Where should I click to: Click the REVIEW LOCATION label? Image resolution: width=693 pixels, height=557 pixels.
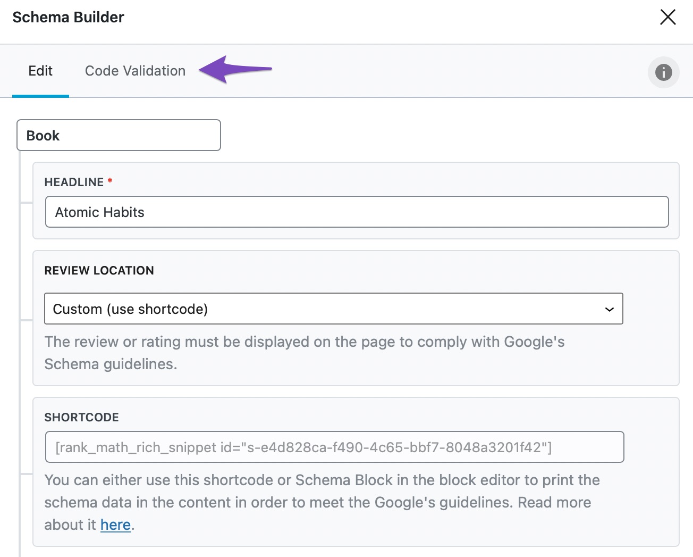99,270
